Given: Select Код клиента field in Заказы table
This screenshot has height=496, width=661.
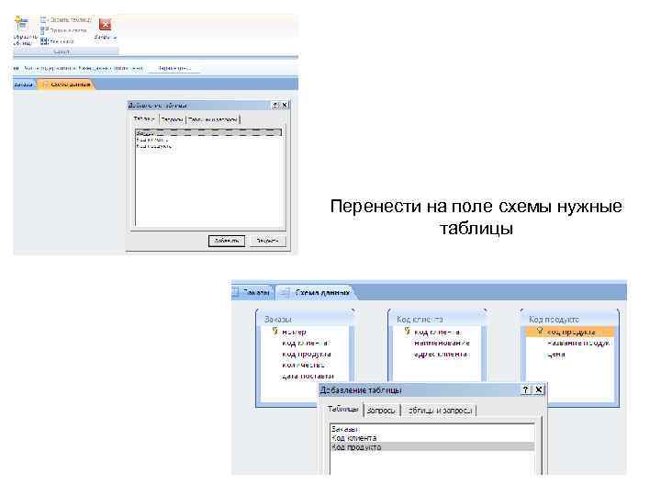Looking at the screenshot, I should (306, 344).
